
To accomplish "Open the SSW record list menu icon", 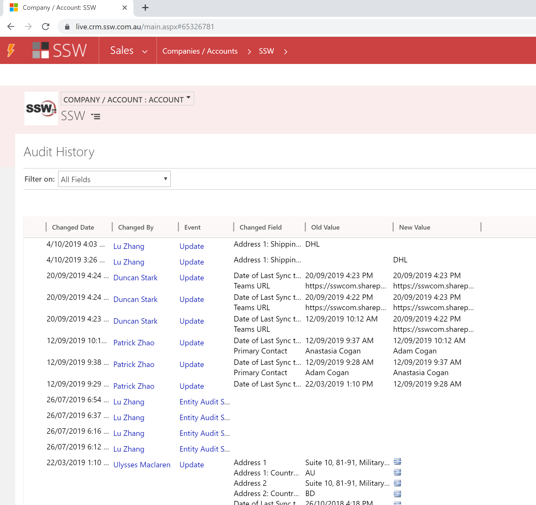I will pos(96,117).
